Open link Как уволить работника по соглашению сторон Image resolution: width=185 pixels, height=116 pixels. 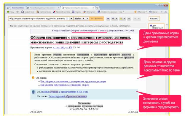pos(65,85)
